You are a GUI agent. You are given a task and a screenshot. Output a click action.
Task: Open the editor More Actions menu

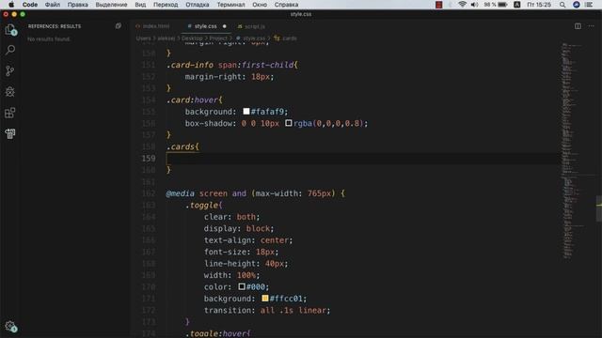click(591, 26)
